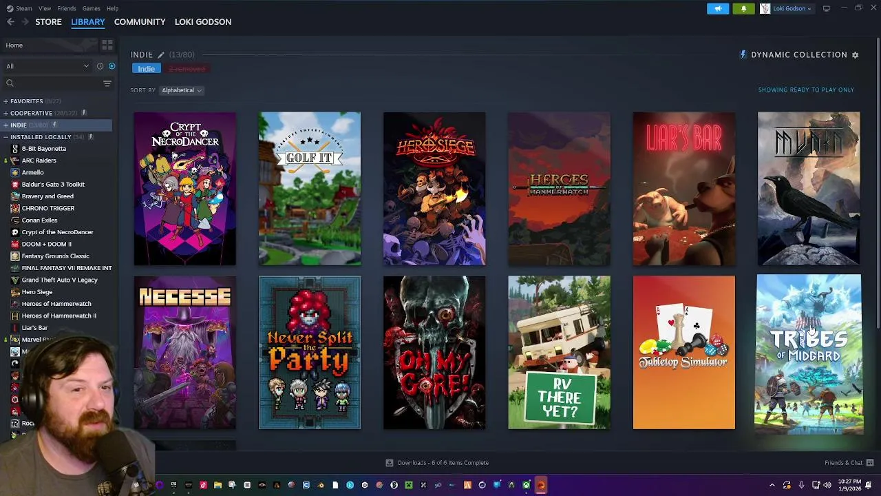Expand the Favorites collection

(x=6, y=101)
